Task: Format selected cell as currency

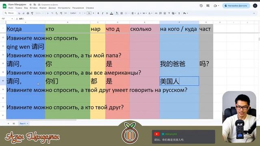Action: point(48,13)
